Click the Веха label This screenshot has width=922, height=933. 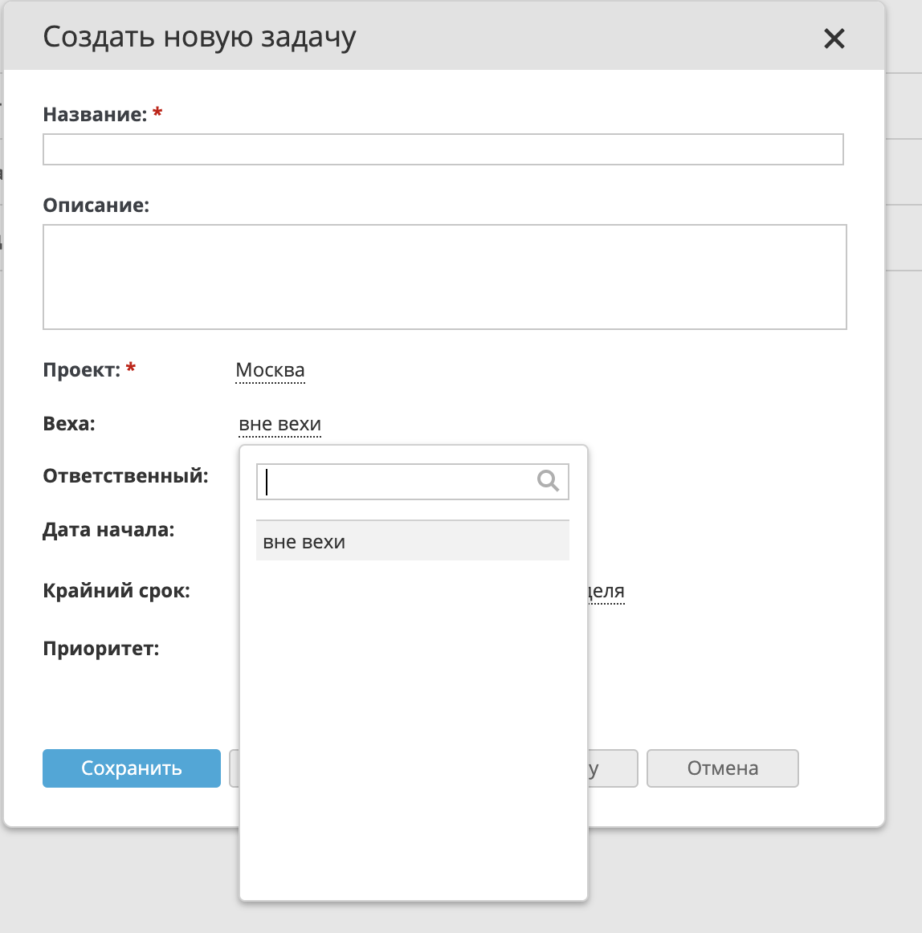tap(69, 424)
